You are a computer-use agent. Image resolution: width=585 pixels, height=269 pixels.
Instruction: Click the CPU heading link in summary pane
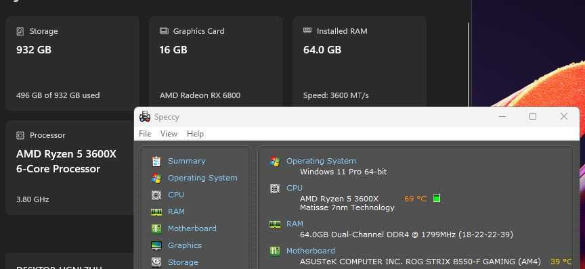click(295, 188)
